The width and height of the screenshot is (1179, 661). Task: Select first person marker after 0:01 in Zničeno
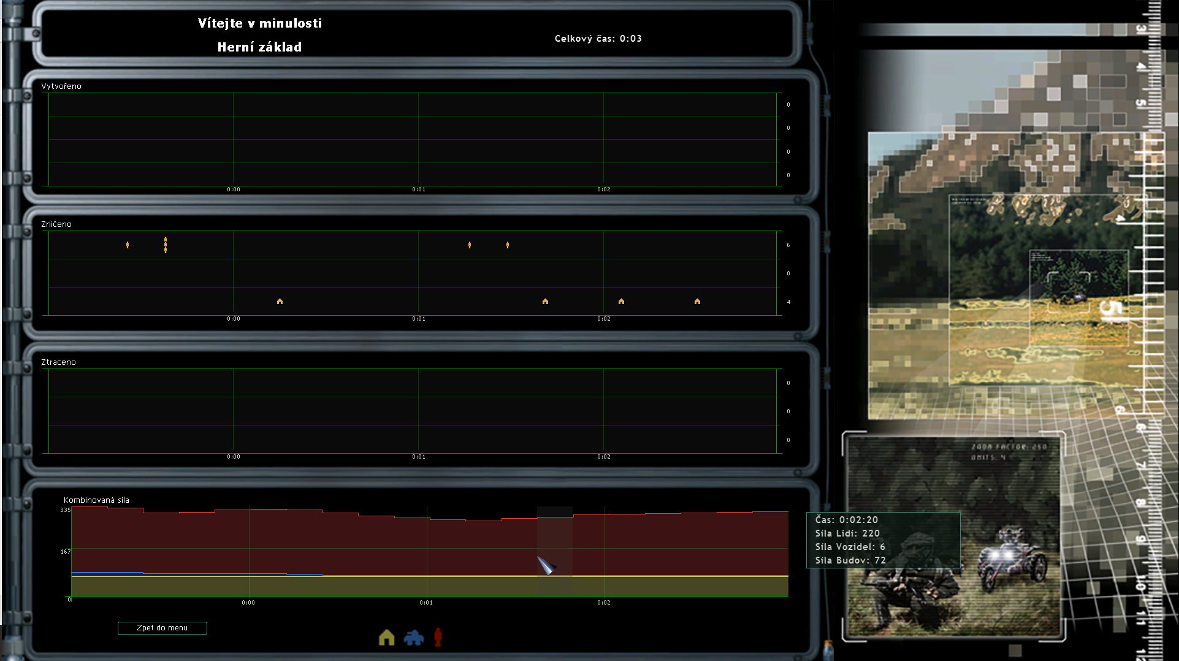[x=470, y=245]
